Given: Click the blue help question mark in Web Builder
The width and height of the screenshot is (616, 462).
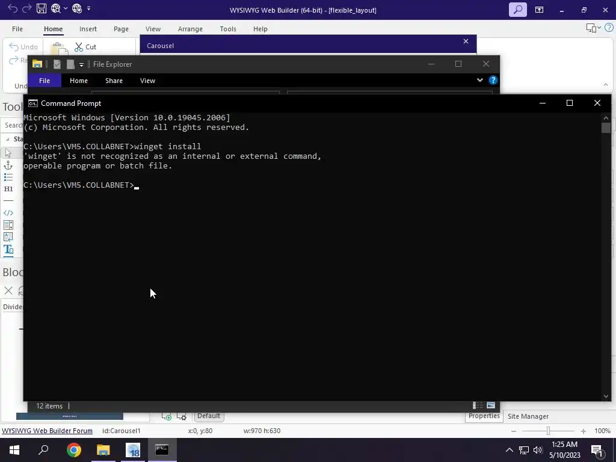Looking at the screenshot, I should [x=609, y=28].
